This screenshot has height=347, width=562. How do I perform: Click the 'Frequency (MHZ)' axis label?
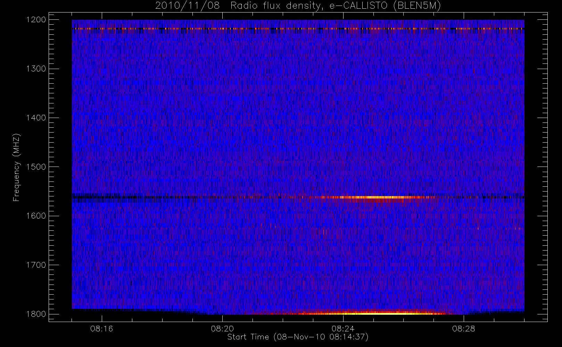[x=16, y=167]
